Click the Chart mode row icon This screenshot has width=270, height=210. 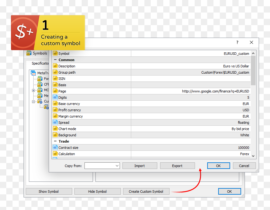55,129
